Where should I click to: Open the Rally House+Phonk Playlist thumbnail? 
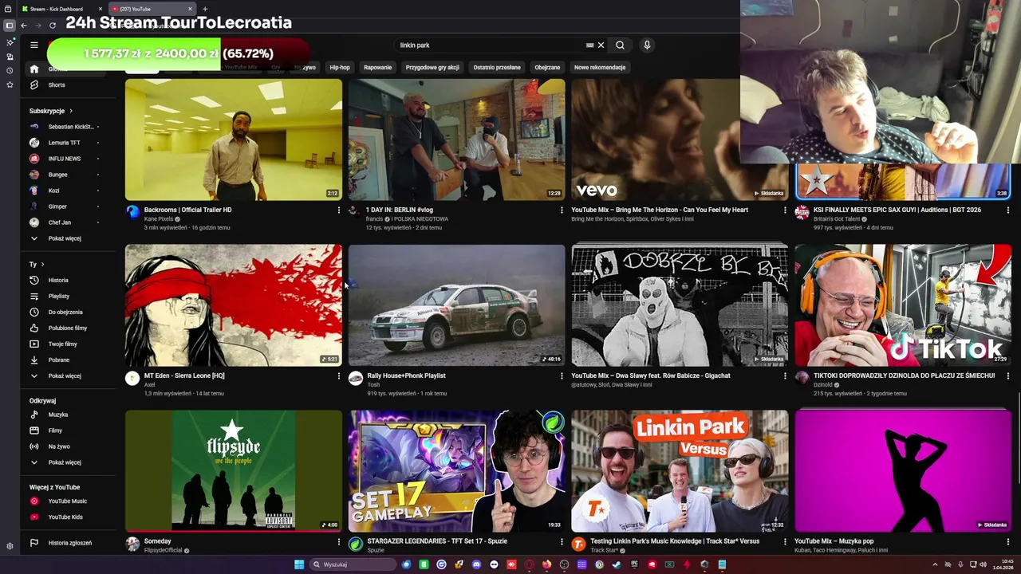[456, 305]
